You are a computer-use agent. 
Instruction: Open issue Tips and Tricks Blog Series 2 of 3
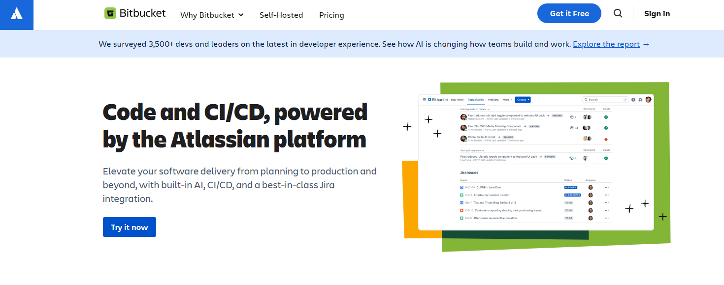[494, 202]
